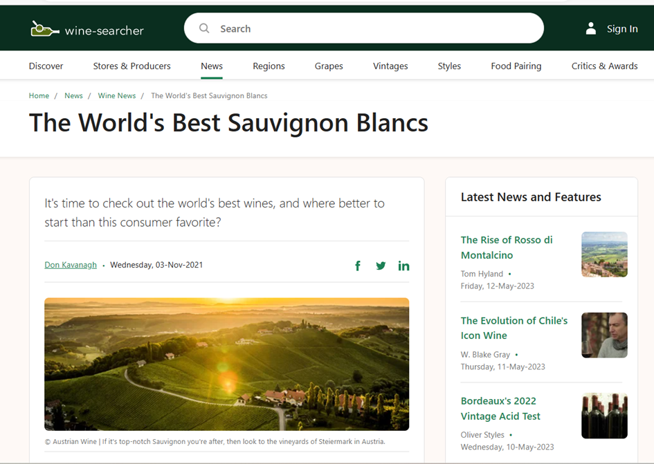This screenshot has width=654, height=464.
Task: Click the last breadcrumb, The World's Best Sauvignon Blancs
Action: point(209,95)
